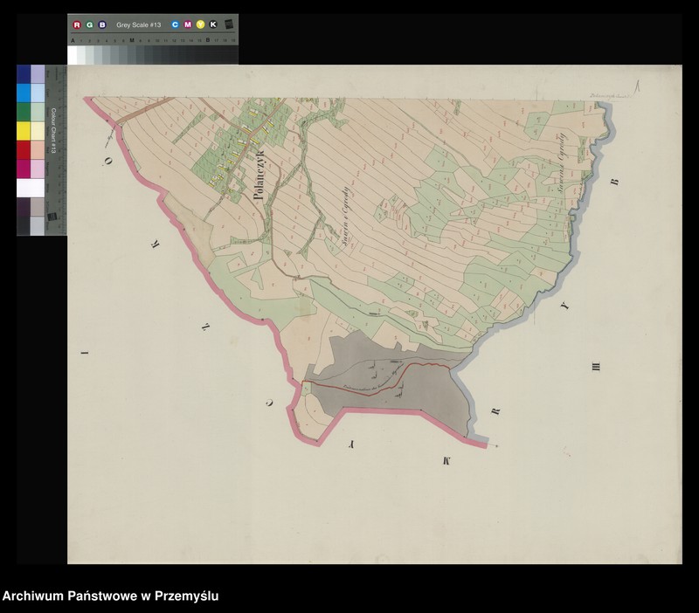Select the yellow swatch on colour chart

pyautogui.click(x=24, y=130)
